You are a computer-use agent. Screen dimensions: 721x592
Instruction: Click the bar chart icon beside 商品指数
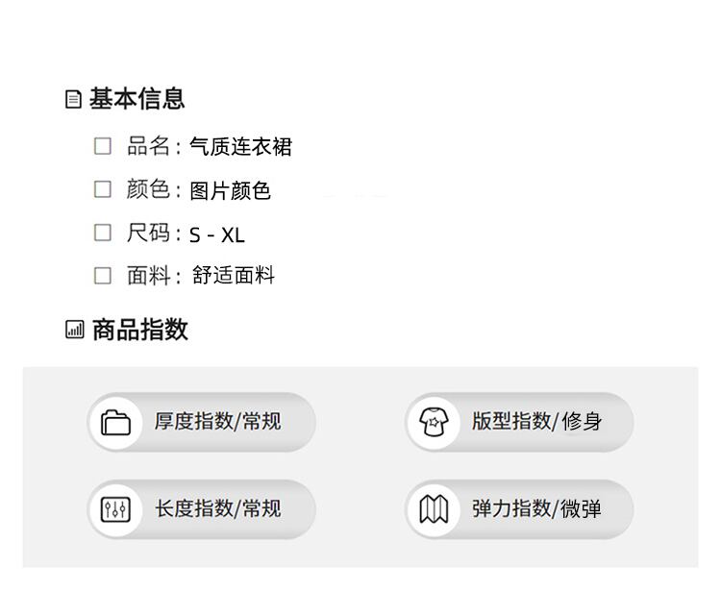coord(74,331)
